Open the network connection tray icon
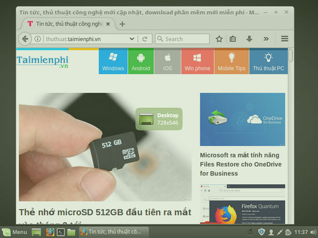This screenshot has height=238, width=318. [279, 232]
